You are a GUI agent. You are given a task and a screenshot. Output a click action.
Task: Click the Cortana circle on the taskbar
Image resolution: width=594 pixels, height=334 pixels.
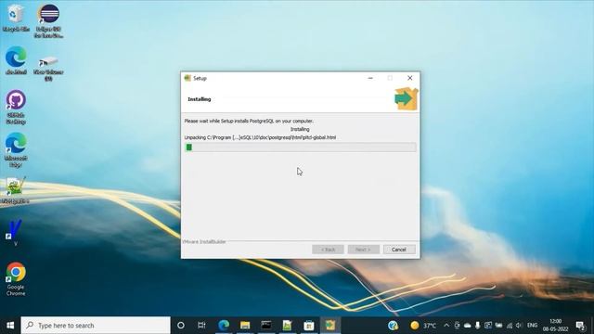coord(181,326)
